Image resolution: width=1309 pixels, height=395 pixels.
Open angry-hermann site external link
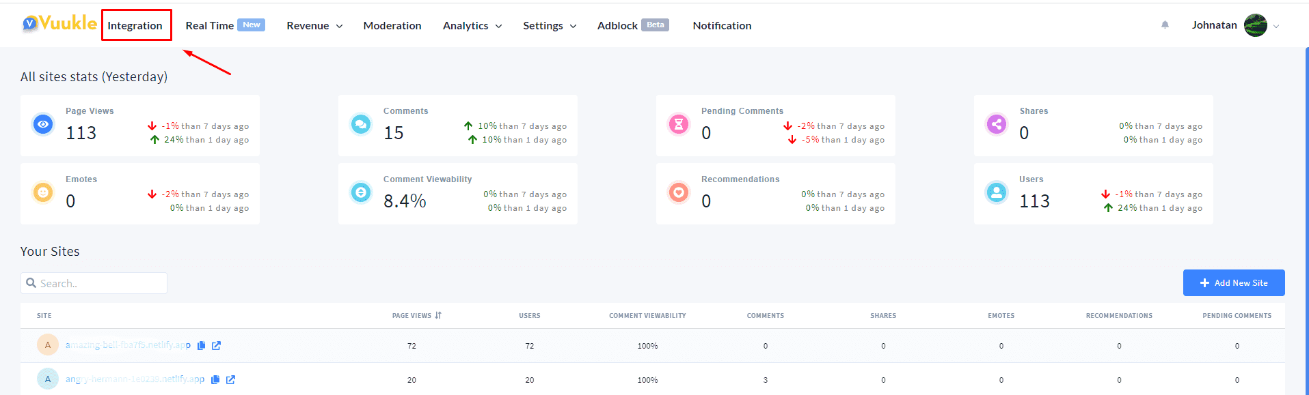pyautogui.click(x=230, y=379)
